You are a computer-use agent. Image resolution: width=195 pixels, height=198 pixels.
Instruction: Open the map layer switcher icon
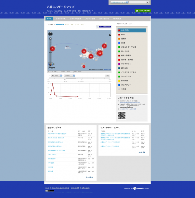(x=110, y=35)
